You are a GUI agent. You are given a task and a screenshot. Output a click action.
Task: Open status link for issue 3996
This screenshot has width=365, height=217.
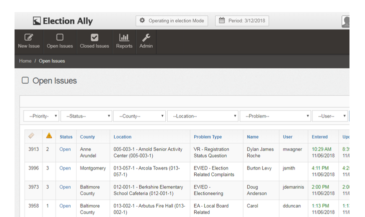[x=65, y=168]
